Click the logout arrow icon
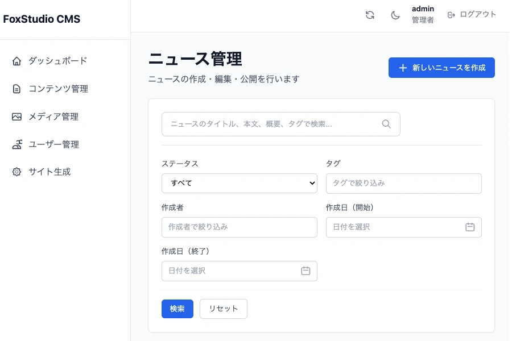This screenshot has height=341, width=512. coord(451,15)
